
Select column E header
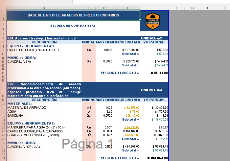tap(154, 8)
